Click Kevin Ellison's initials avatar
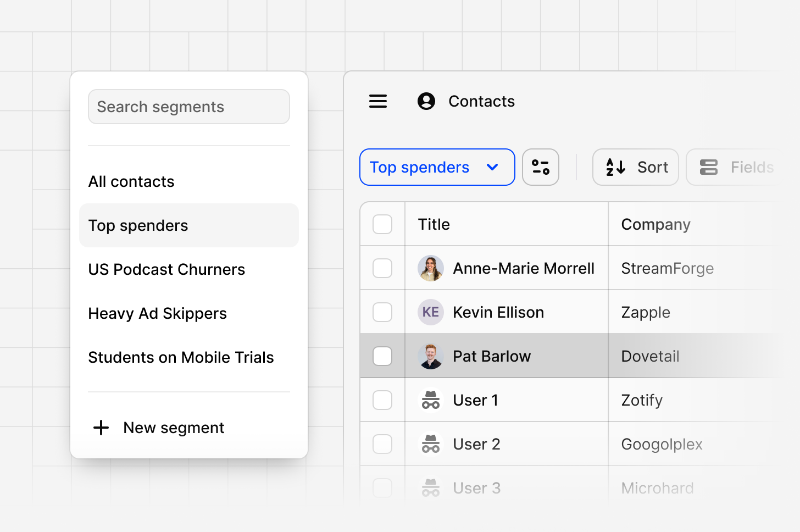800x532 pixels. coord(431,312)
